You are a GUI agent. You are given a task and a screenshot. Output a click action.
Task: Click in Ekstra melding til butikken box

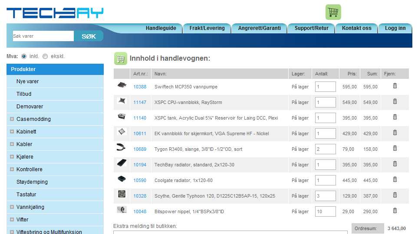[x=230, y=232]
